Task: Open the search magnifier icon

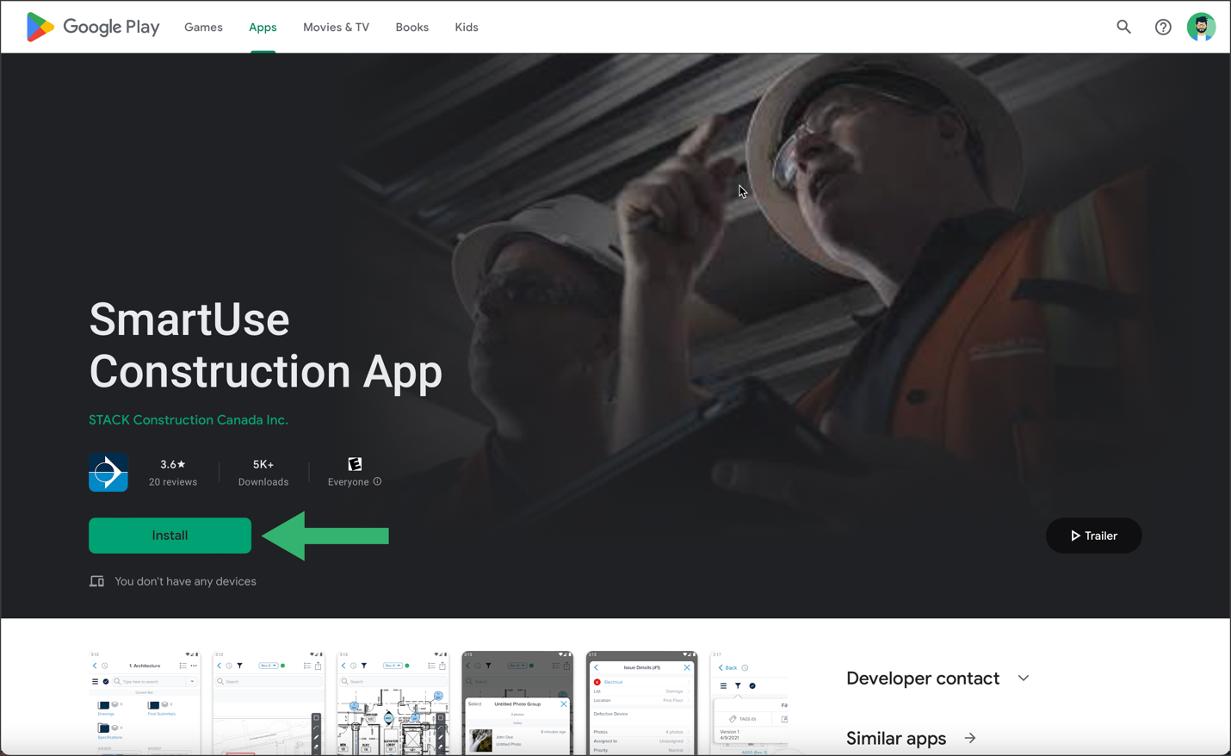Action: [1123, 27]
